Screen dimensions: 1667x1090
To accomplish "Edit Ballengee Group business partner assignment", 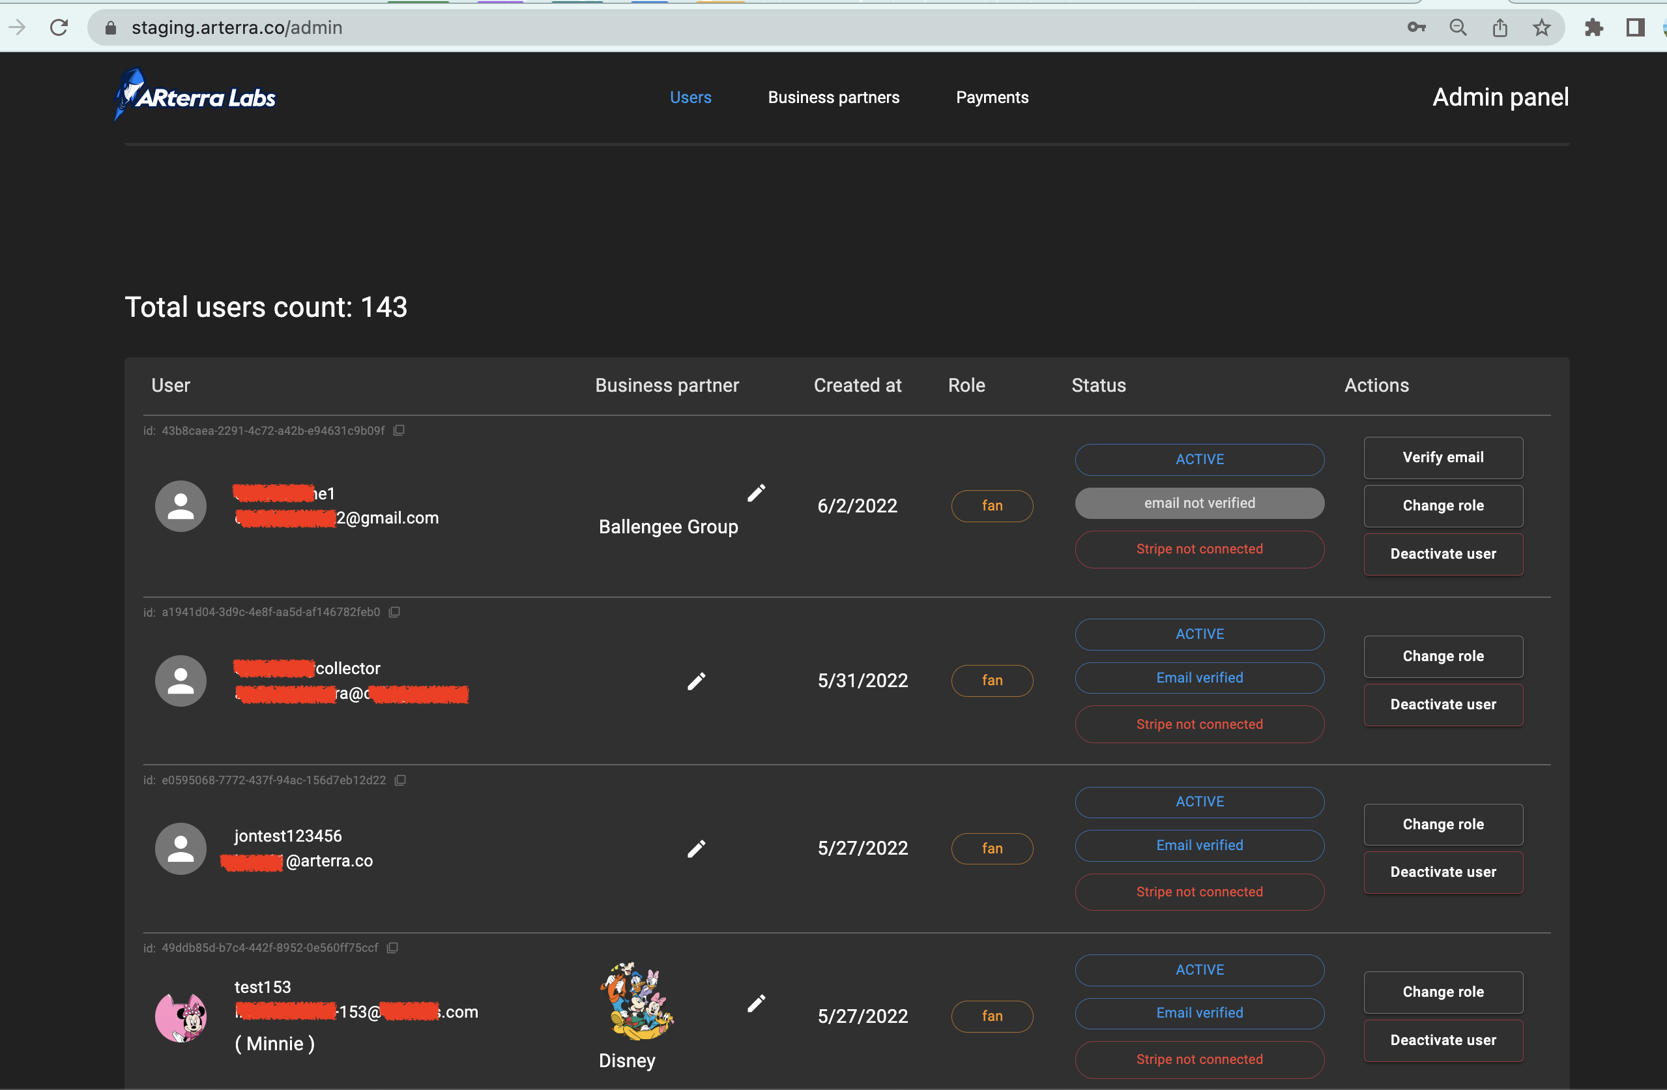I will pyautogui.click(x=757, y=492).
